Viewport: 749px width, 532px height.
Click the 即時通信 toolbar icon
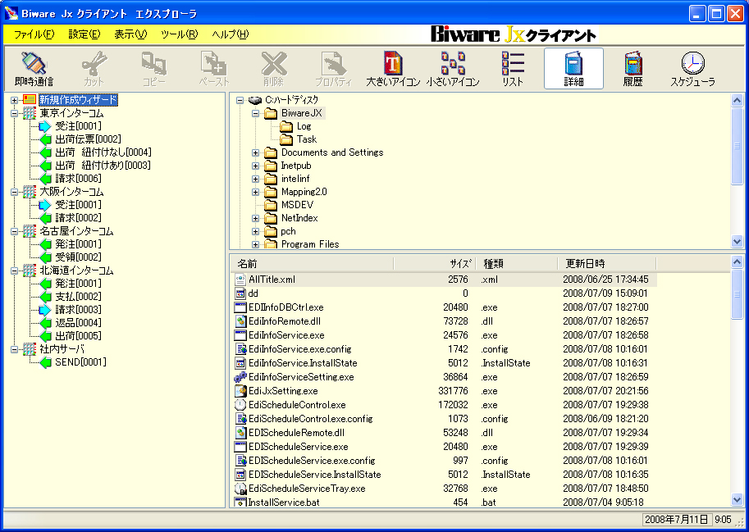(x=34, y=69)
